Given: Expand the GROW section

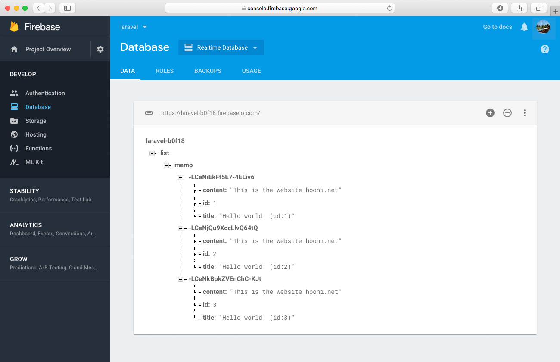Looking at the screenshot, I should (55, 263).
